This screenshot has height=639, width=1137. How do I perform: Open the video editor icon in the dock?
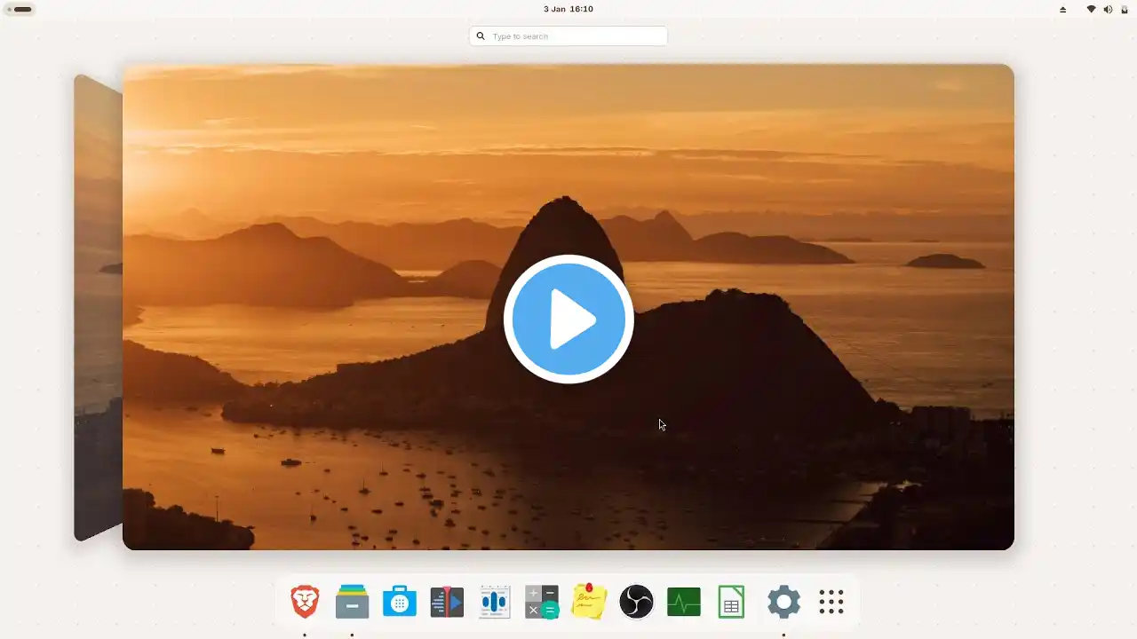point(447,602)
